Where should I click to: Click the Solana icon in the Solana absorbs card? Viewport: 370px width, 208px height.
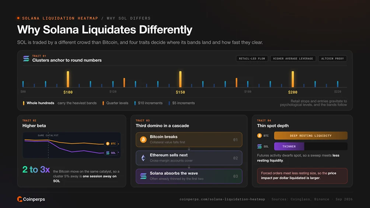click(x=143, y=176)
